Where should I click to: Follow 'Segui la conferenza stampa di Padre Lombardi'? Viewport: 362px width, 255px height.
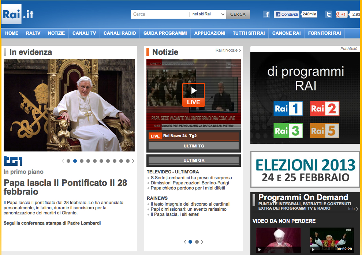click(52, 223)
